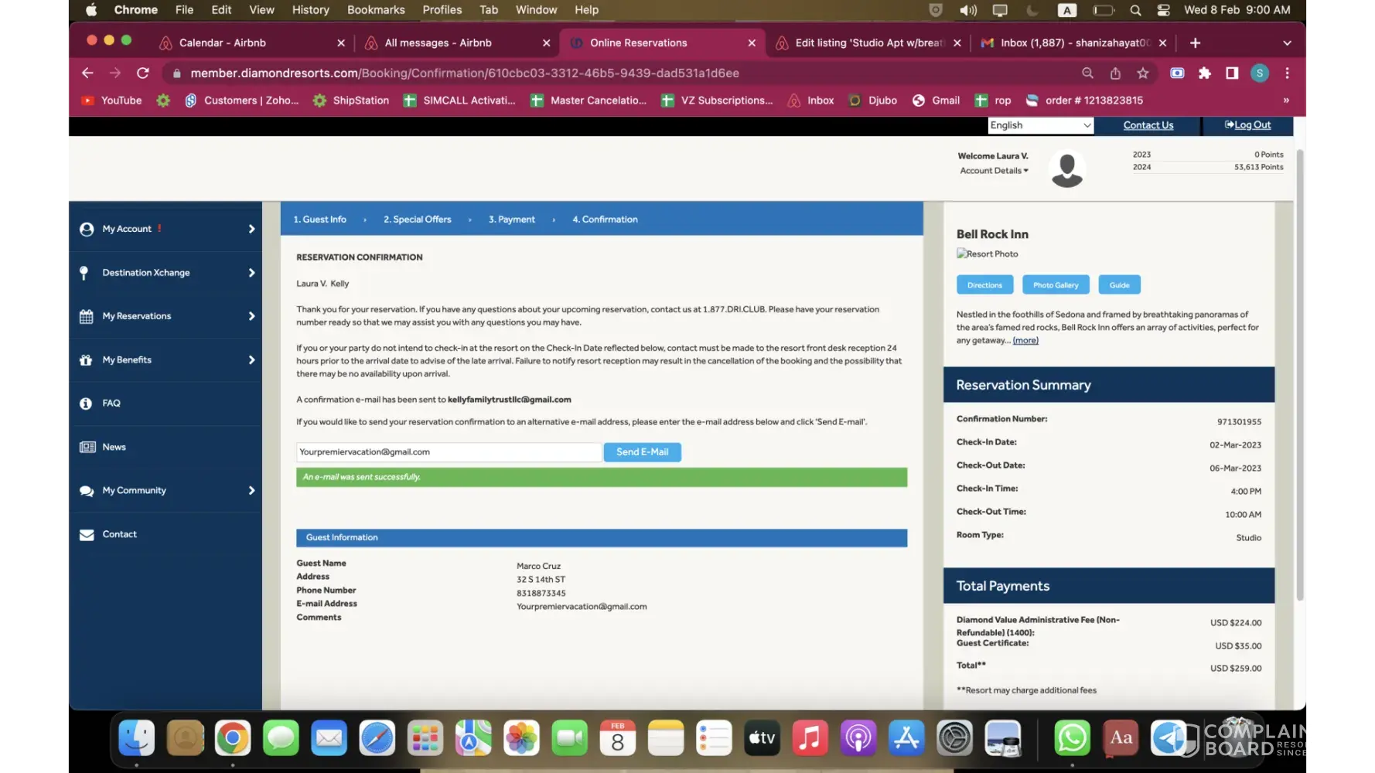Click the share icon in address bar
Viewport: 1375px width, 773px height.
[1115, 73]
